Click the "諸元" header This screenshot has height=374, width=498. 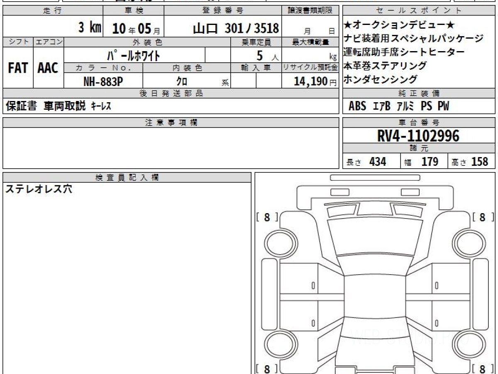[419, 148]
